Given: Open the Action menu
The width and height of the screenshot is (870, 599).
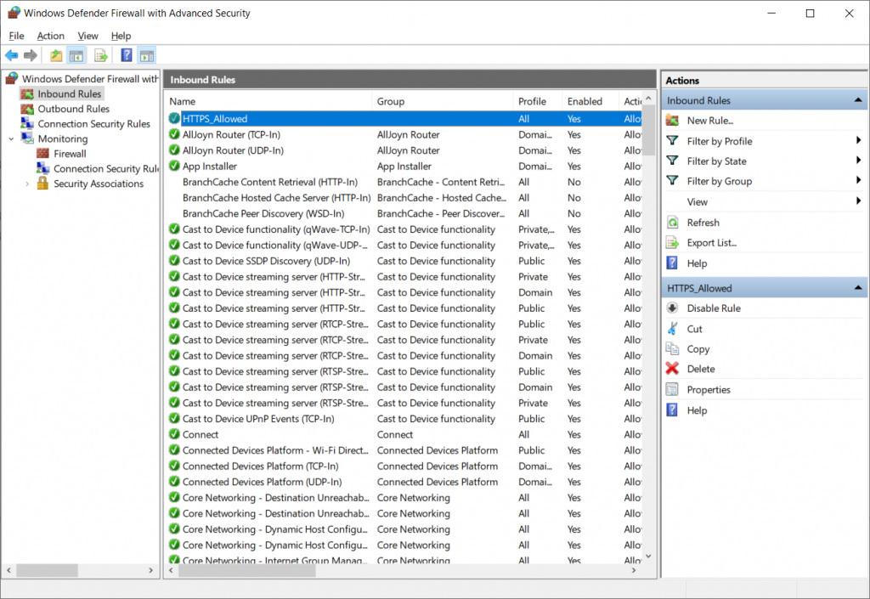Looking at the screenshot, I should (50, 36).
